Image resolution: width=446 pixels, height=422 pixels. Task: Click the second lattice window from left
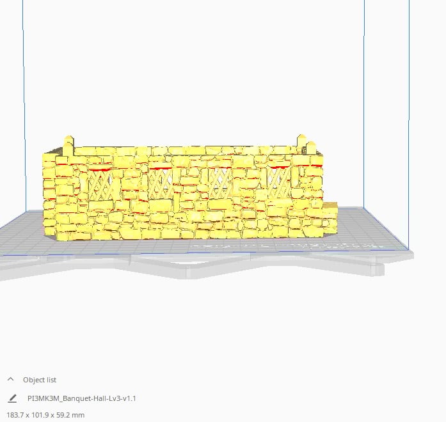[x=161, y=184]
